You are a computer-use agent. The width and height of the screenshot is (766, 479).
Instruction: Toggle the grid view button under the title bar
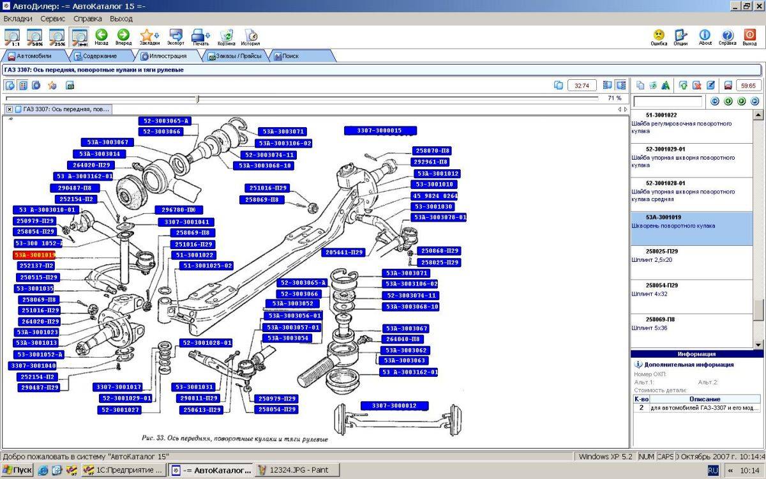pyautogui.click(x=23, y=85)
